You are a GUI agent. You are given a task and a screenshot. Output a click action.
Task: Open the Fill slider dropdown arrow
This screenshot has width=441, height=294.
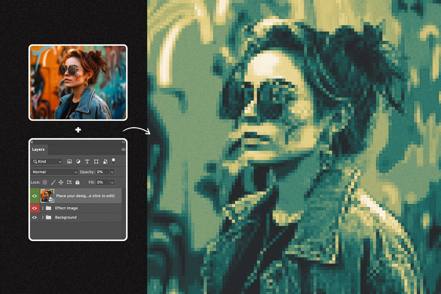coord(112,182)
